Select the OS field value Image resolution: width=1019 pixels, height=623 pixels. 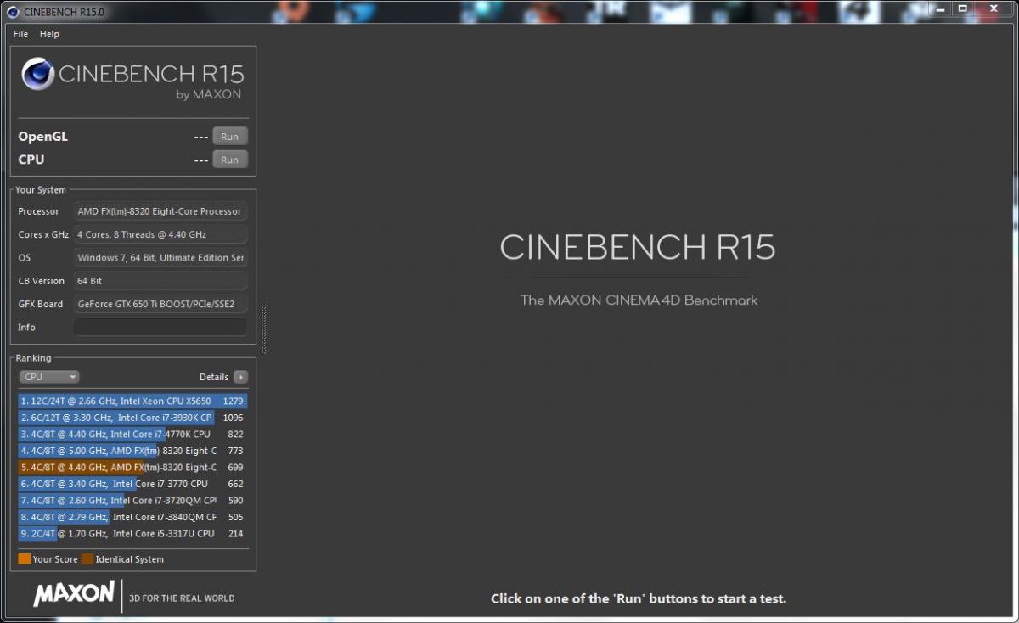(160, 257)
